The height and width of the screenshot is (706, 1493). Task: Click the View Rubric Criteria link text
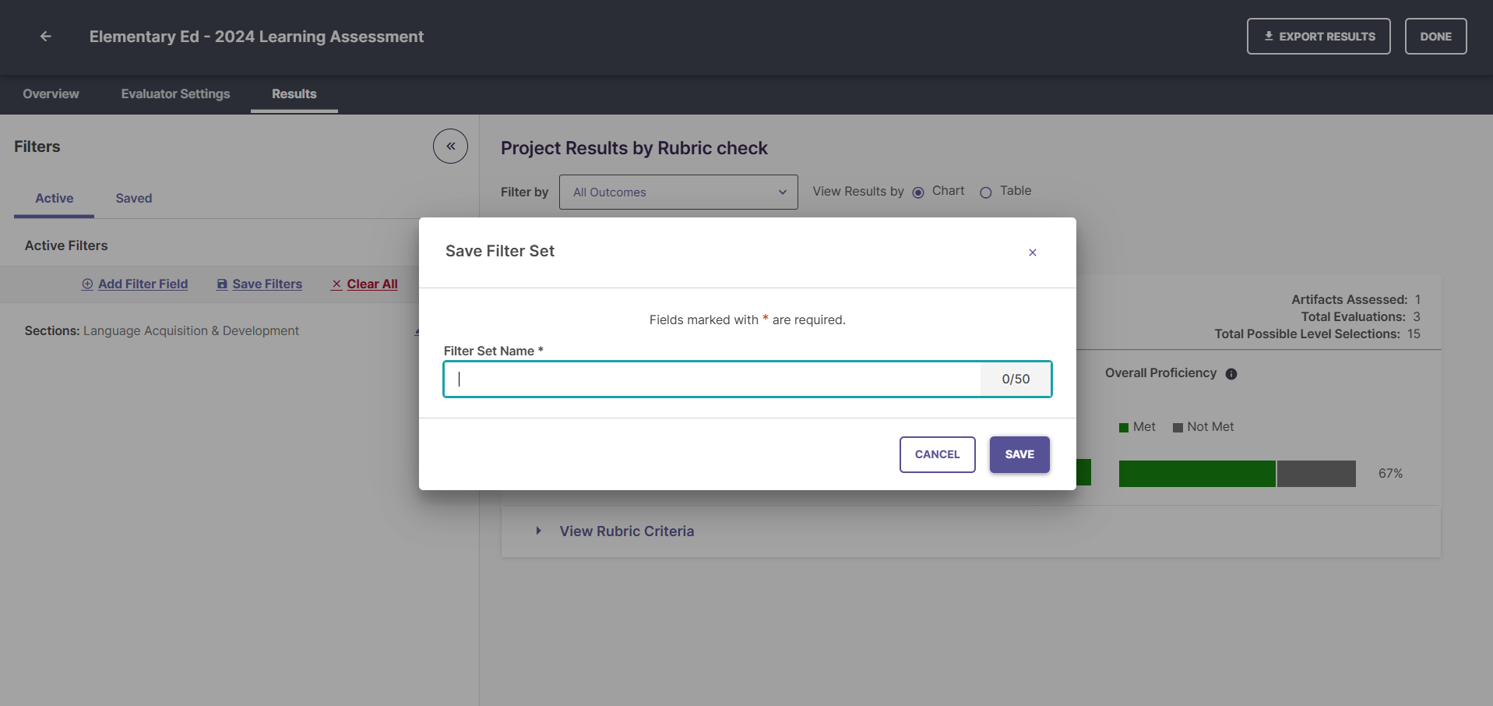[x=627, y=531]
